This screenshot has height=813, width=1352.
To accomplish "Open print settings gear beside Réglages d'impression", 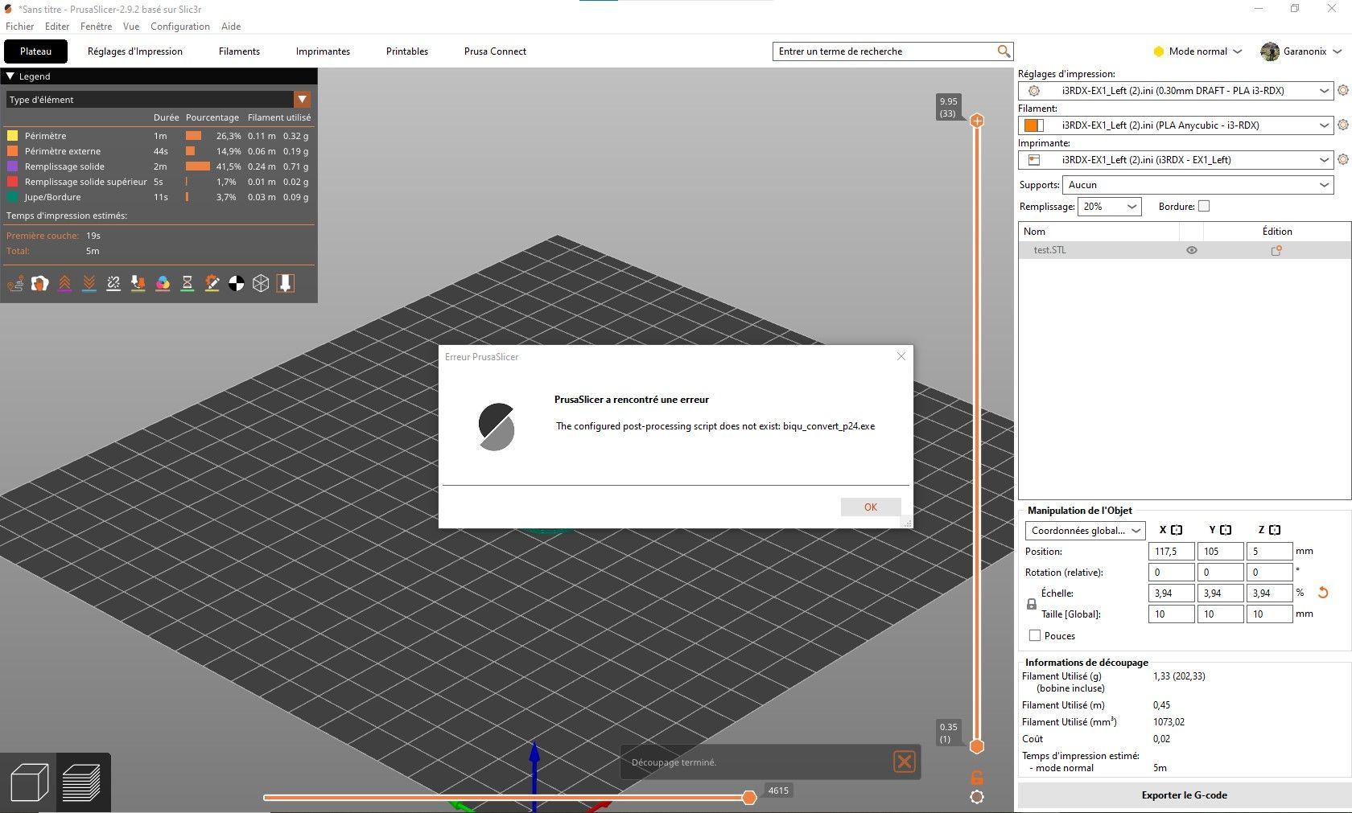I will [x=1342, y=91].
